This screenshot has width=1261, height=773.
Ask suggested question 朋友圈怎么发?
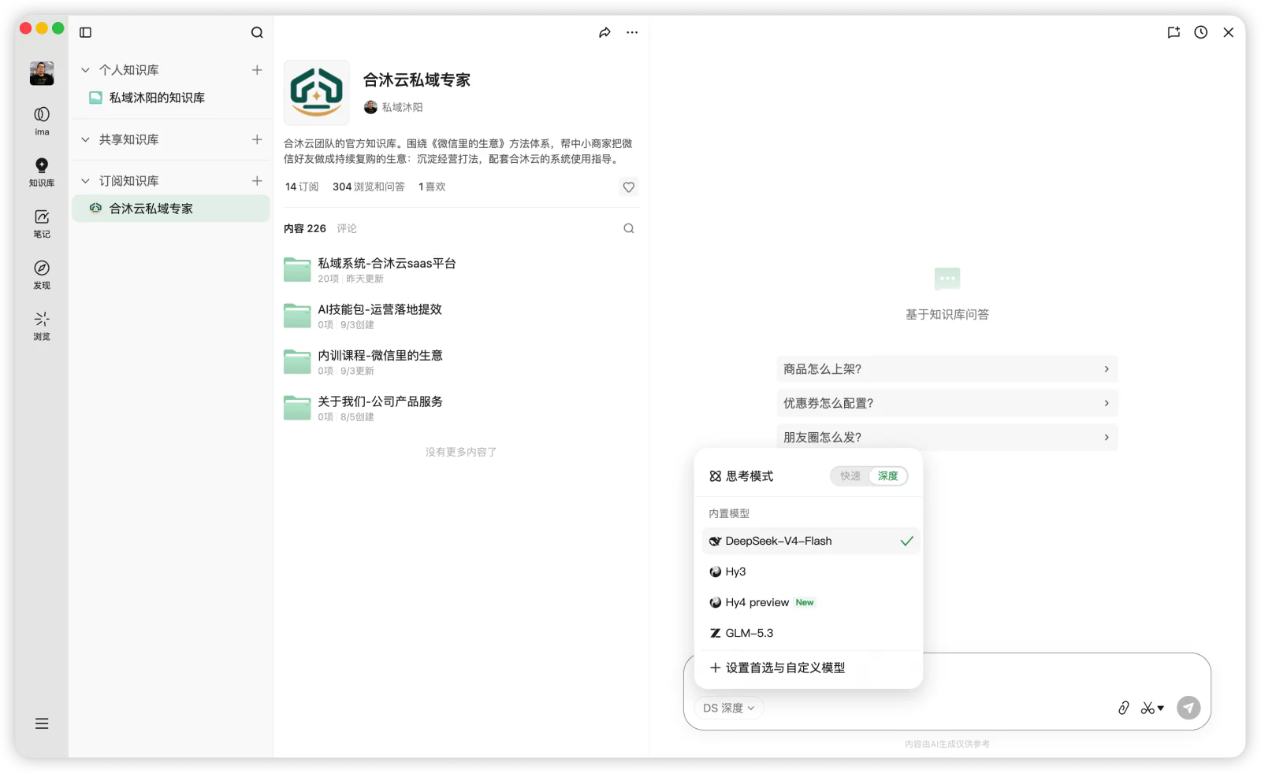point(947,437)
